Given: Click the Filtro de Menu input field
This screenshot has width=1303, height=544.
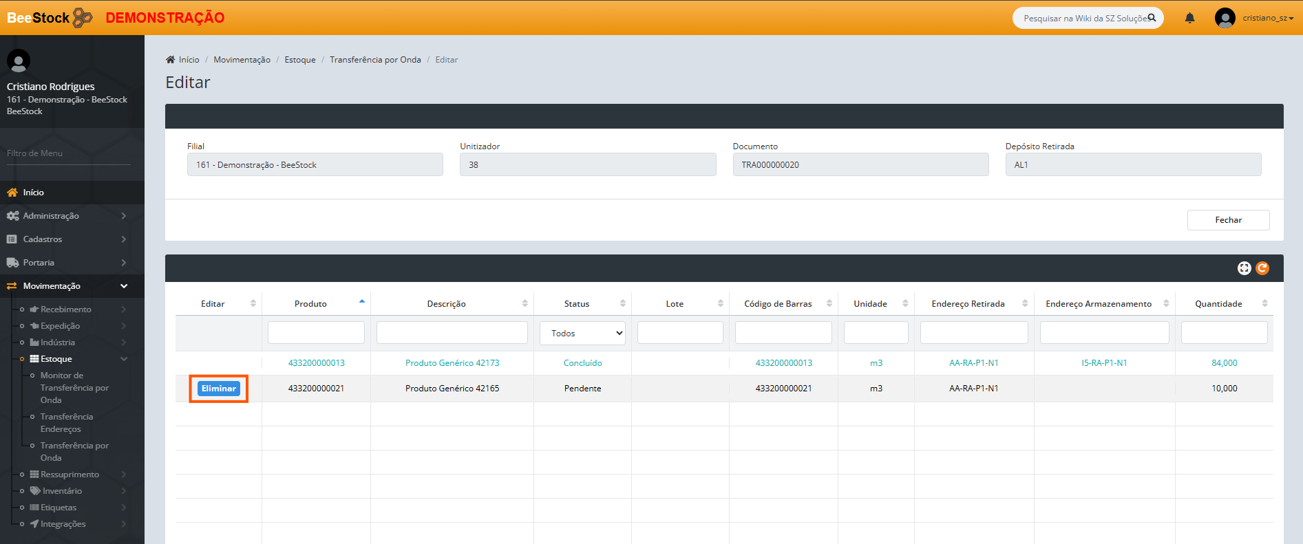Looking at the screenshot, I should tap(69, 153).
